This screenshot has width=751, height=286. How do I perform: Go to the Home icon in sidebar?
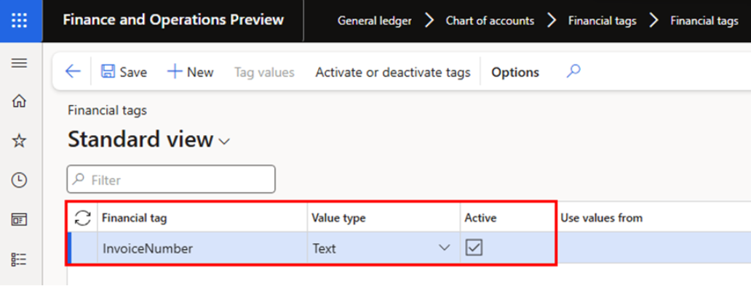tap(19, 101)
